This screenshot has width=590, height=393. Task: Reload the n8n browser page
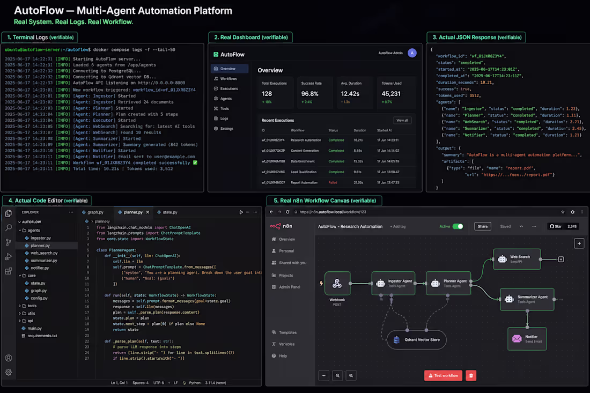click(287, 212)
